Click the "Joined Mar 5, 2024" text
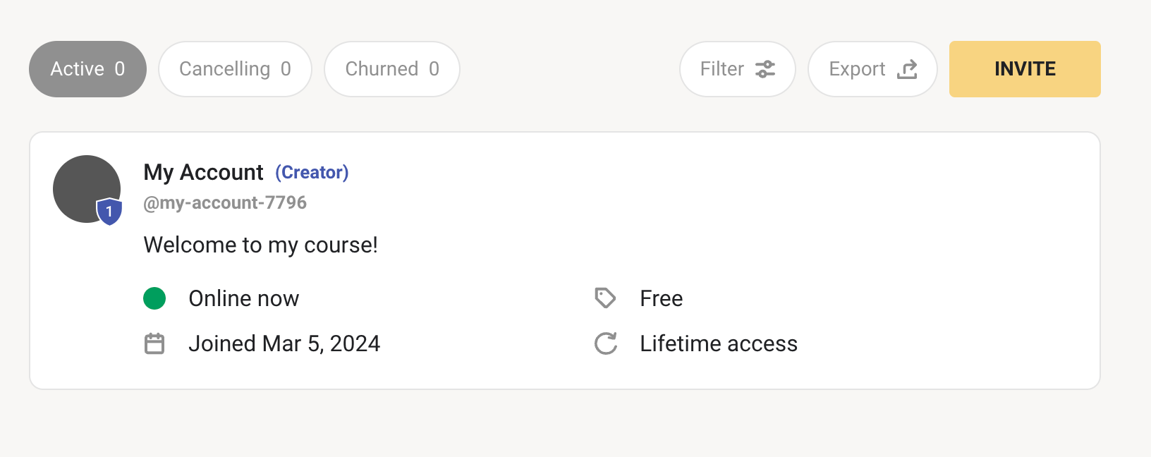 point(284,343)
